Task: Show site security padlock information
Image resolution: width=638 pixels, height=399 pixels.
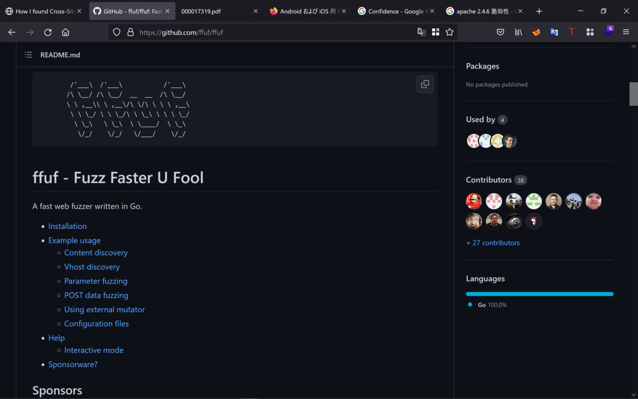Action: click(x=130, y=32)
